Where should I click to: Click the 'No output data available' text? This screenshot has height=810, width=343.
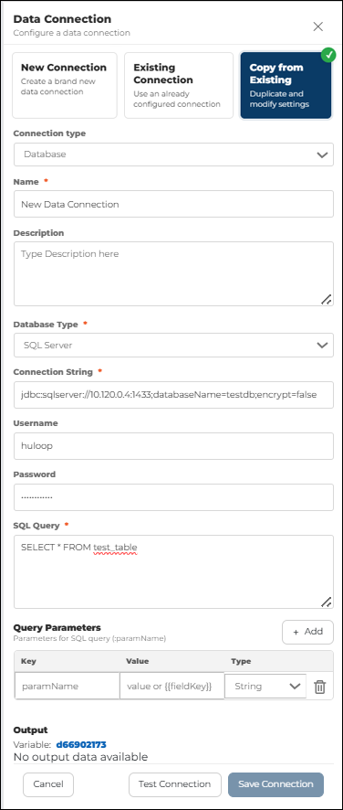(x=80, y=757)
